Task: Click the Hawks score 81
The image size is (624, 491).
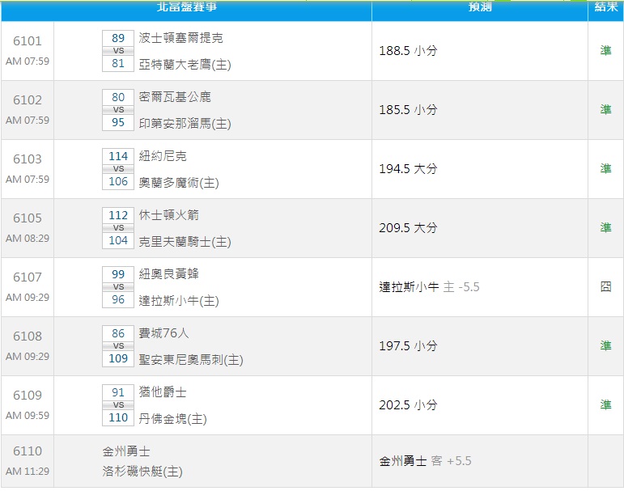Action: click(118, 63)
